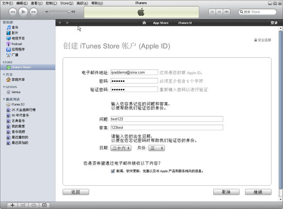Add new playlist plus button
283x209 pixels.
[x=12, y=205]
